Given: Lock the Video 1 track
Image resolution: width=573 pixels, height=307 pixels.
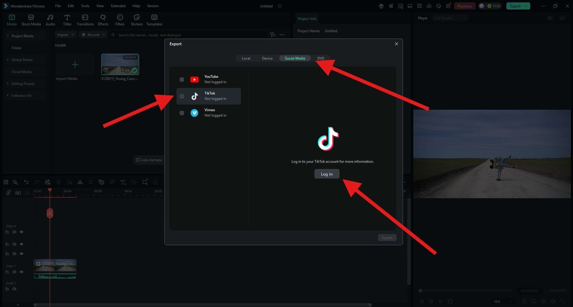Looking at the screenshot, I should click(x=7, y=272).
